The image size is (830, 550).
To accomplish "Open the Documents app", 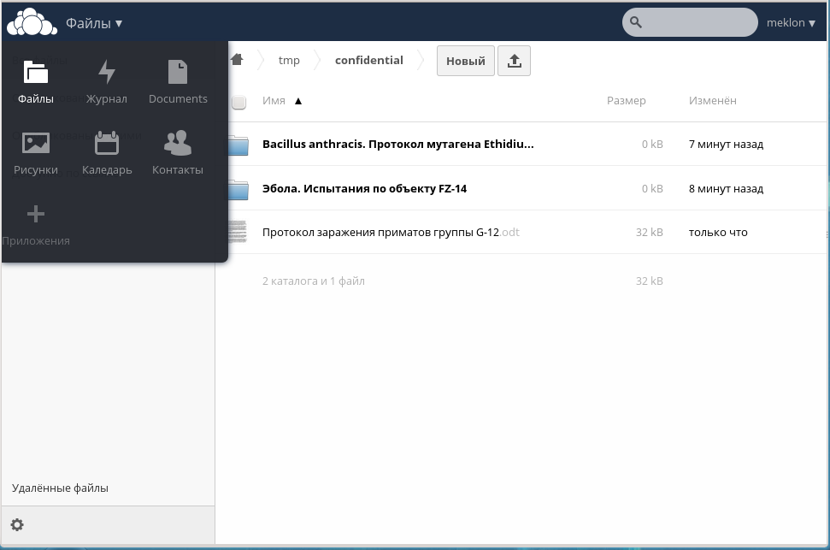I will 177,81.
